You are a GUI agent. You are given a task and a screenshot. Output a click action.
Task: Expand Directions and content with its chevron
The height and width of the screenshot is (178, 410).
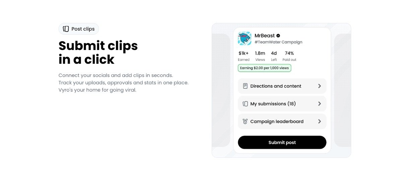[320, 86]
